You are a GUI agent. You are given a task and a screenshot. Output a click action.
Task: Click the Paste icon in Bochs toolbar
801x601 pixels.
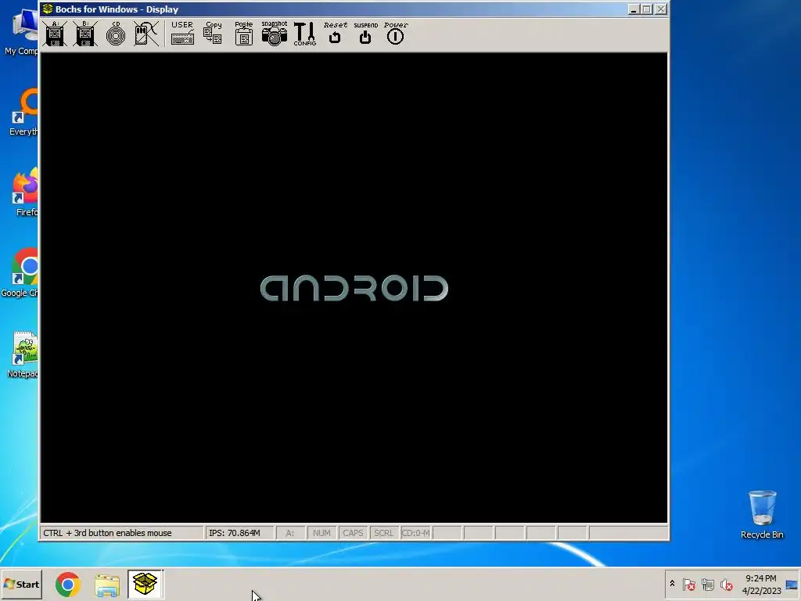(244, 34)
